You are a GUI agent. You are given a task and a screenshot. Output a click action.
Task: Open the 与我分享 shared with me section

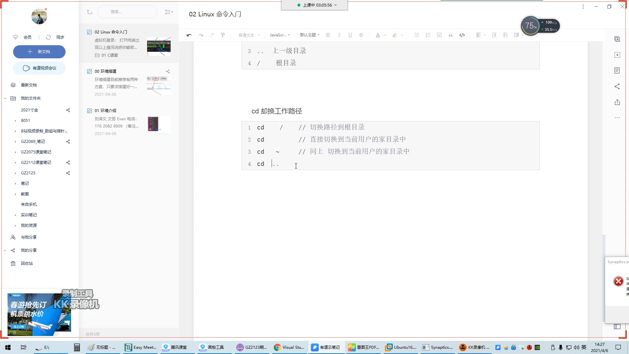click(x=29, y=237)
